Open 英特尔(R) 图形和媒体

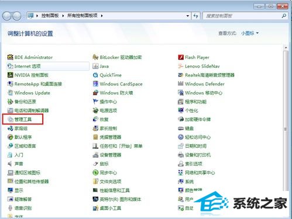(117, 199)
